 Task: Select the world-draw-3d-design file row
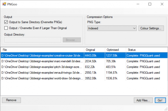(42, 78)
